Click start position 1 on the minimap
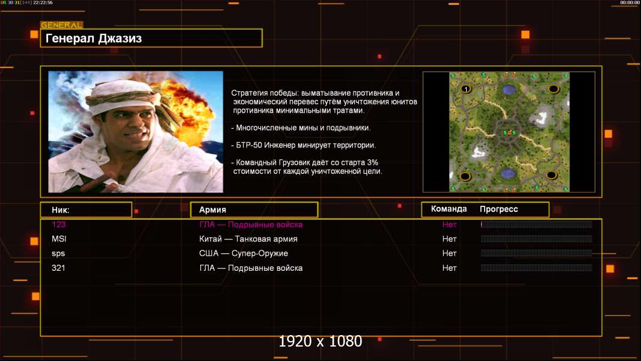Image resolution: width=641 pixels, height=361 pixels. click(465, 89)
